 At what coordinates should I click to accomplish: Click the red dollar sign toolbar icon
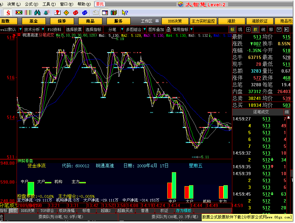point(8,13)
